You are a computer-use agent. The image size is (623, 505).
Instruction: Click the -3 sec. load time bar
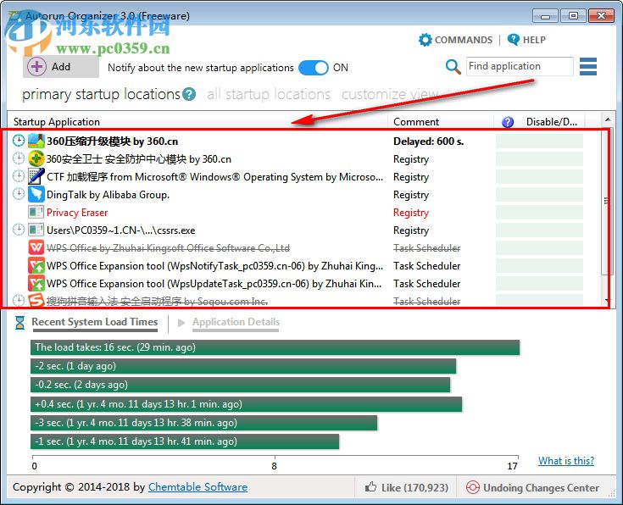pyautogui.click(x=203, y=423)
